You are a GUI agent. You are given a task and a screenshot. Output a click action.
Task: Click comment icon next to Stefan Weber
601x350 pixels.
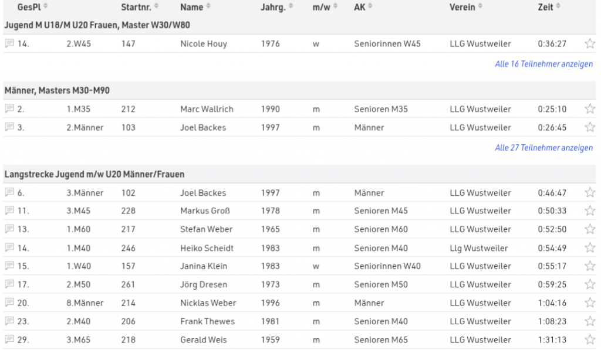[x=9, y=229]
